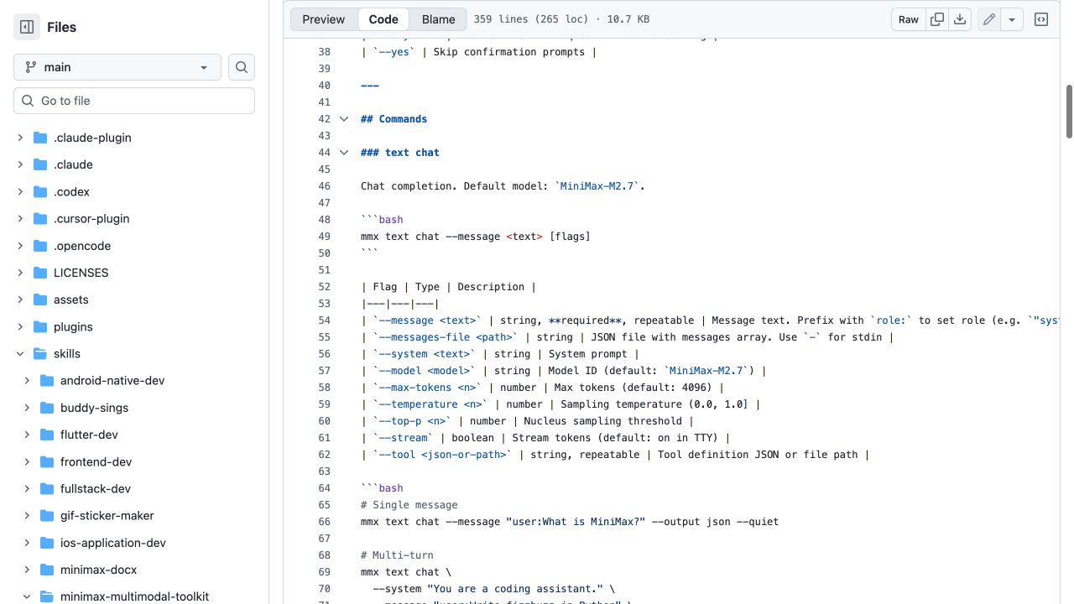Edit this file with pencil icon

(x=989, y=19)
